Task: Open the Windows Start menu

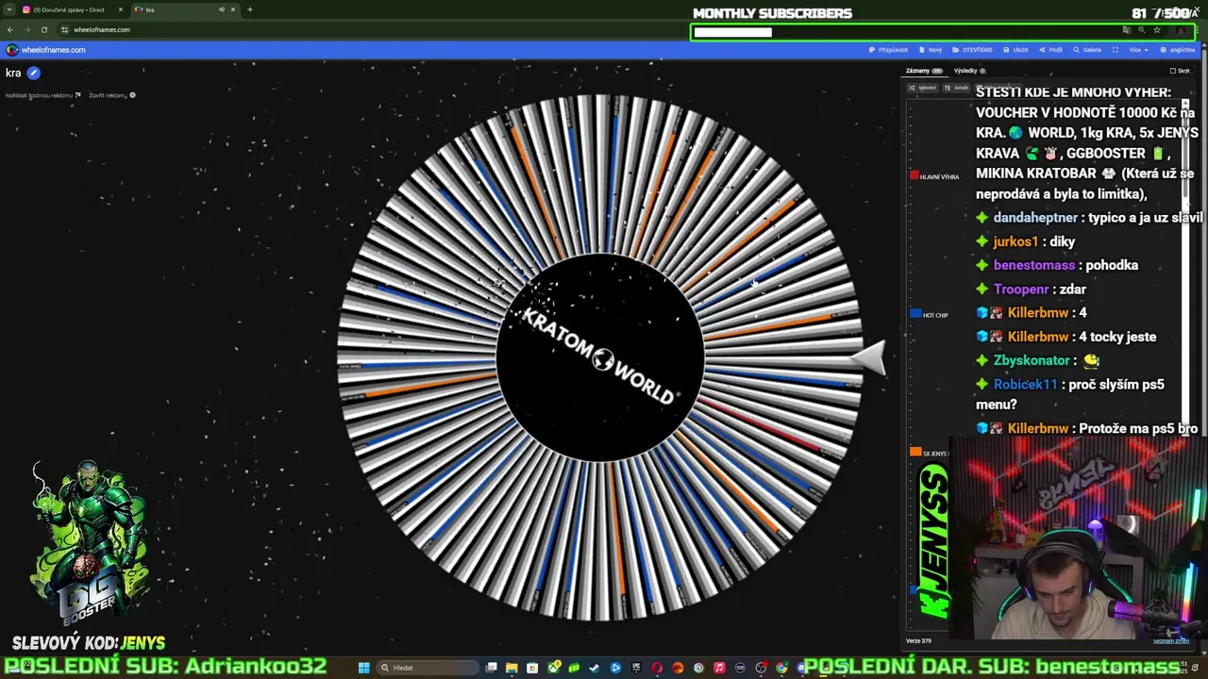Action: coord(363,668)
